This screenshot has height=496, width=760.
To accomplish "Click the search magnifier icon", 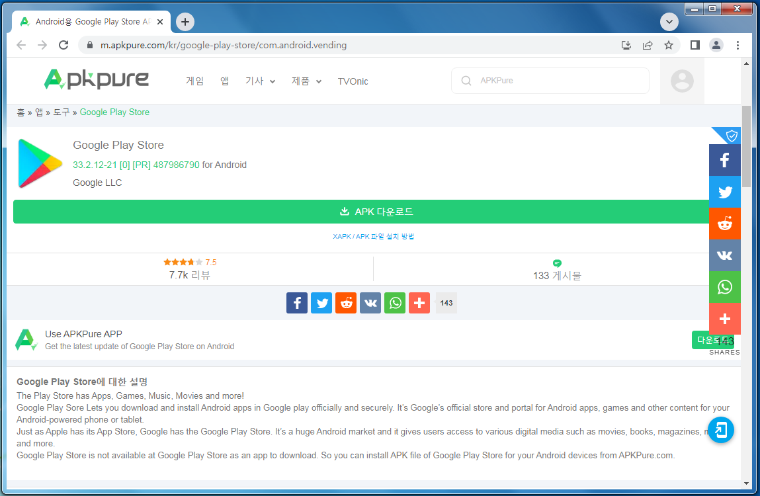I will 466,81.
